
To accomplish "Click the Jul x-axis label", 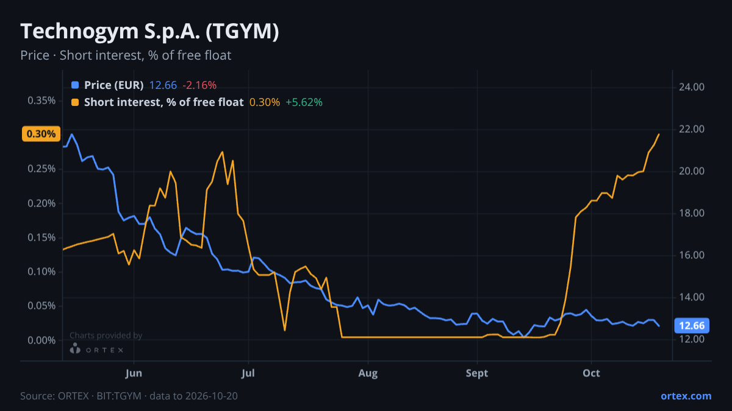I will pos(248,373).
